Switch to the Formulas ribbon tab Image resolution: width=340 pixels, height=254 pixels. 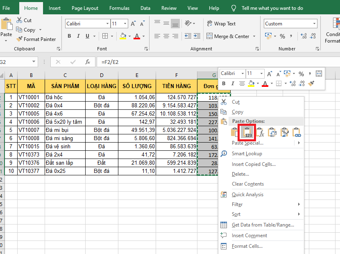pyautogui.click(x=119, y=8)
